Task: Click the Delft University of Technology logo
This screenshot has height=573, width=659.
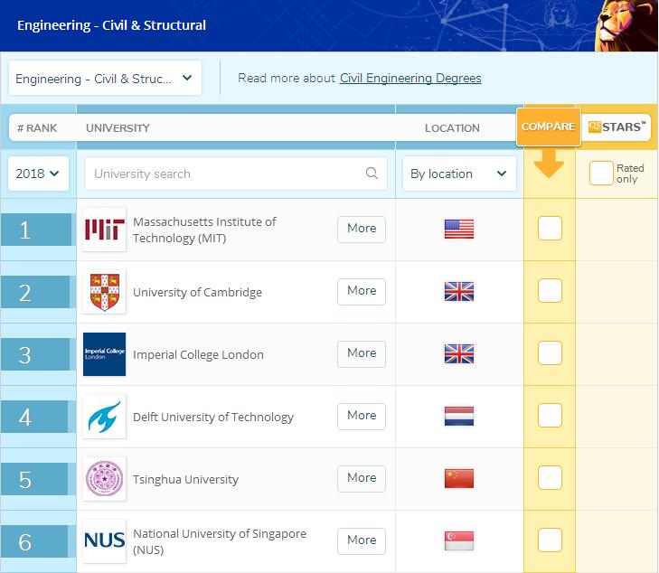Action: [104, 417]
